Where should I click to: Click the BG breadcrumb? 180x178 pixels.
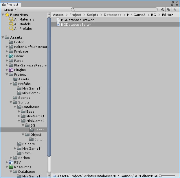coord(153,15)
